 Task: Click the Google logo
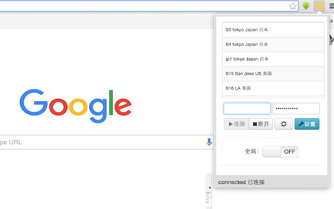pyautogui.click(x=76, y=106)
